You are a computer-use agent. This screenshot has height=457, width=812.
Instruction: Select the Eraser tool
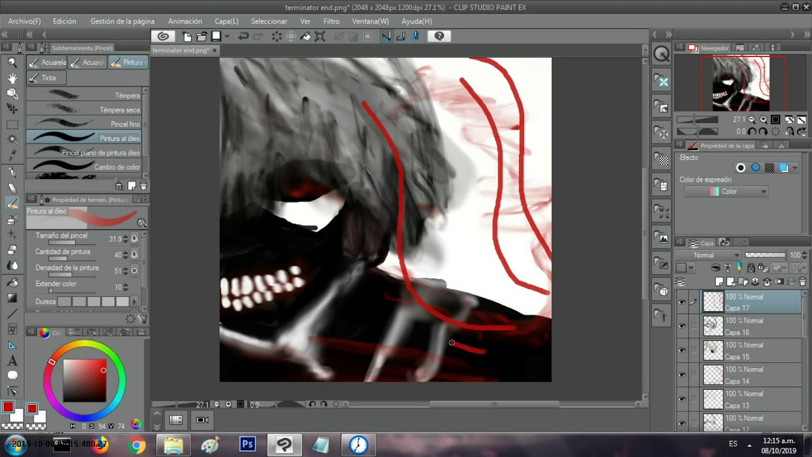(12, 250)
